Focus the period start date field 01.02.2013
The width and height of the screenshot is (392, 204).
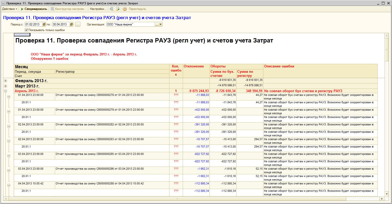click(x=33, y=24)
